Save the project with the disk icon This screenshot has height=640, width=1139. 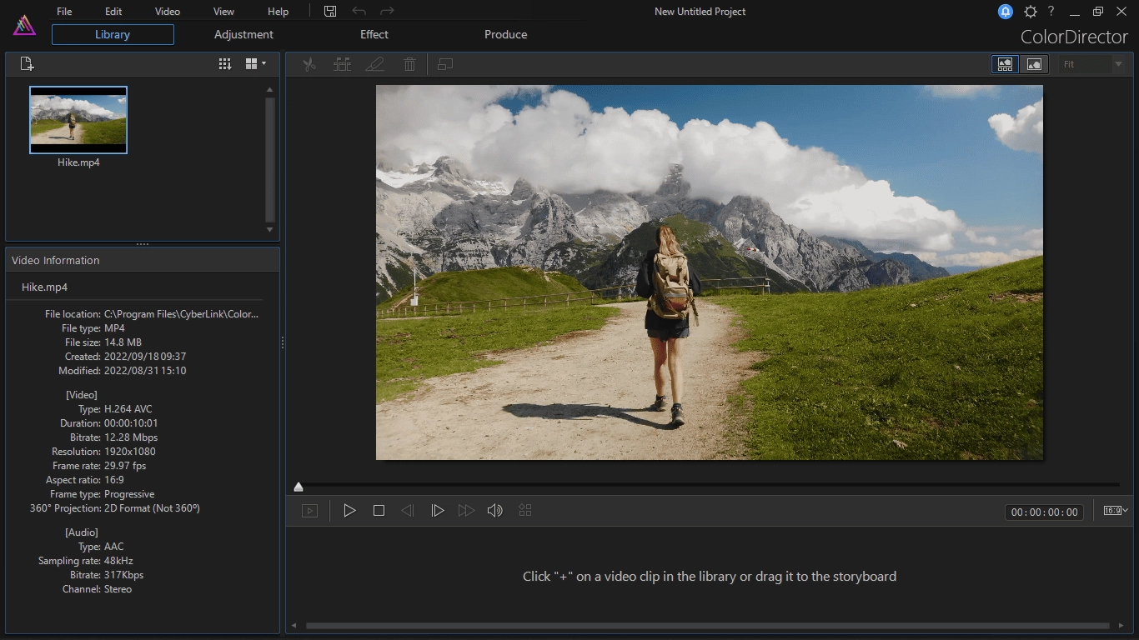(330, 12)
